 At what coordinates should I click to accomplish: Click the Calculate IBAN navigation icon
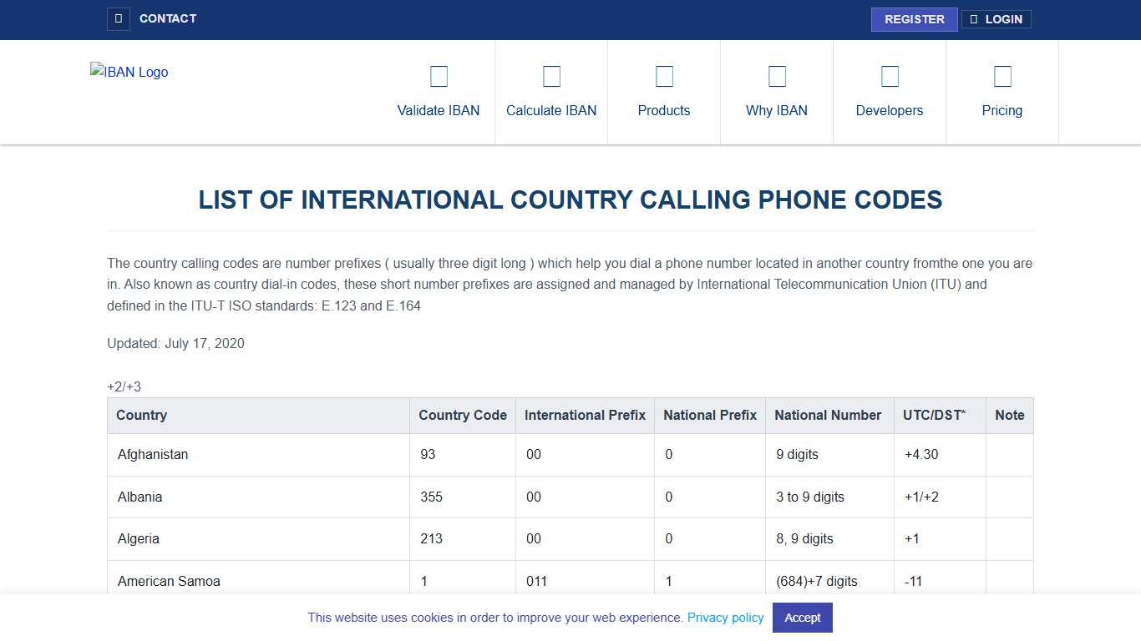point(551,75)
